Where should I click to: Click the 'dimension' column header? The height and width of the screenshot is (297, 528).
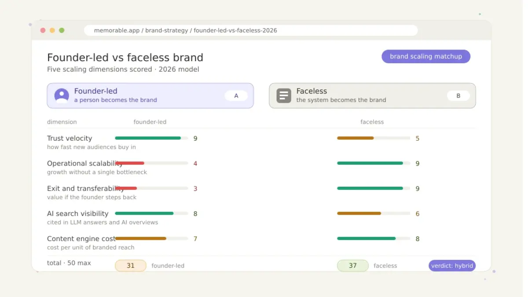(62, 122)
